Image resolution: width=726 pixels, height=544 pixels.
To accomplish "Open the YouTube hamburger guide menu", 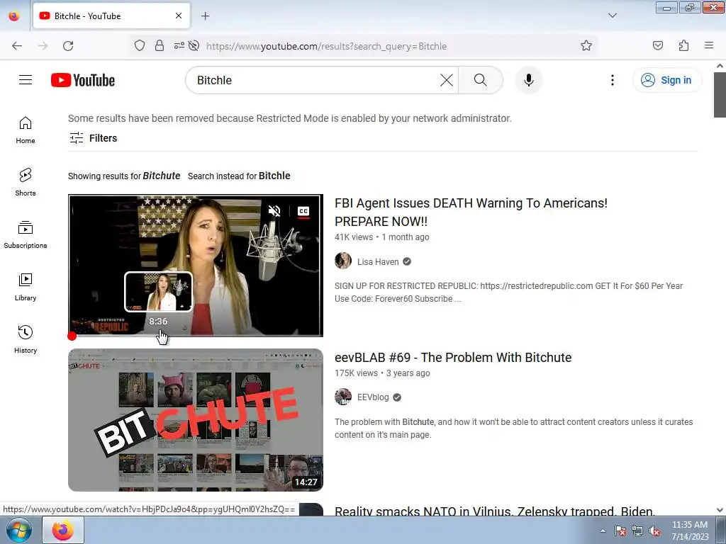I will 26,80.
